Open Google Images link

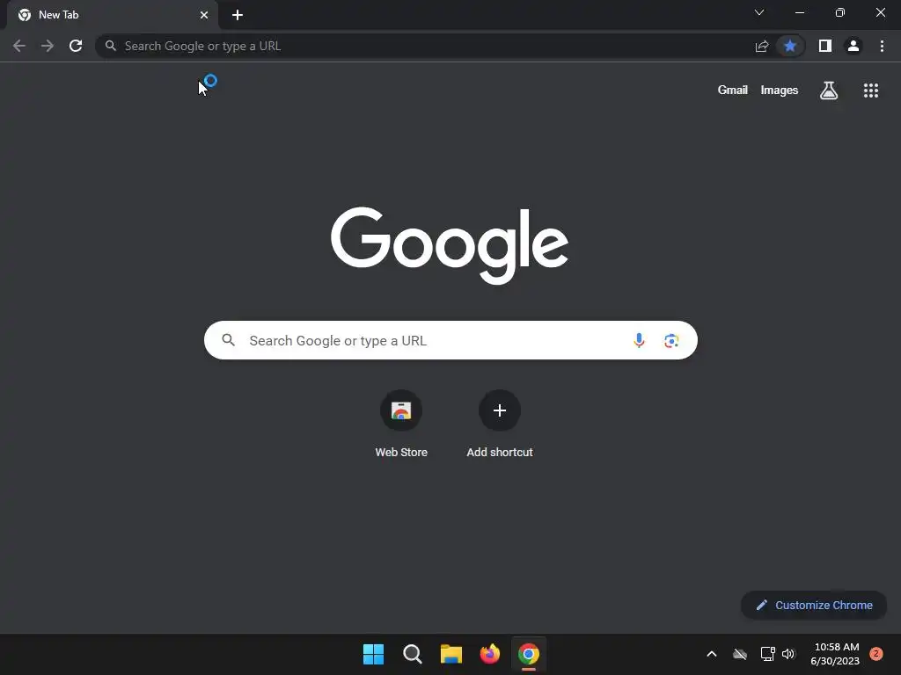click(780, 91)
